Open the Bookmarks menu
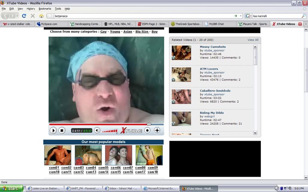 (45, 9)
